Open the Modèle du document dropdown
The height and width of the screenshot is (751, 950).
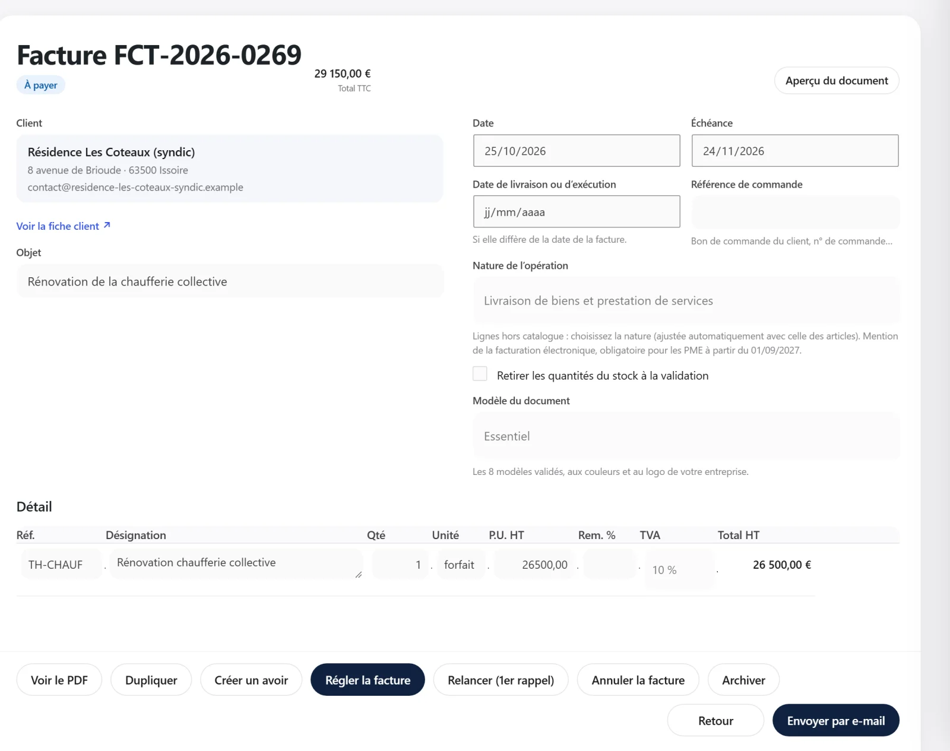(686, 436)
